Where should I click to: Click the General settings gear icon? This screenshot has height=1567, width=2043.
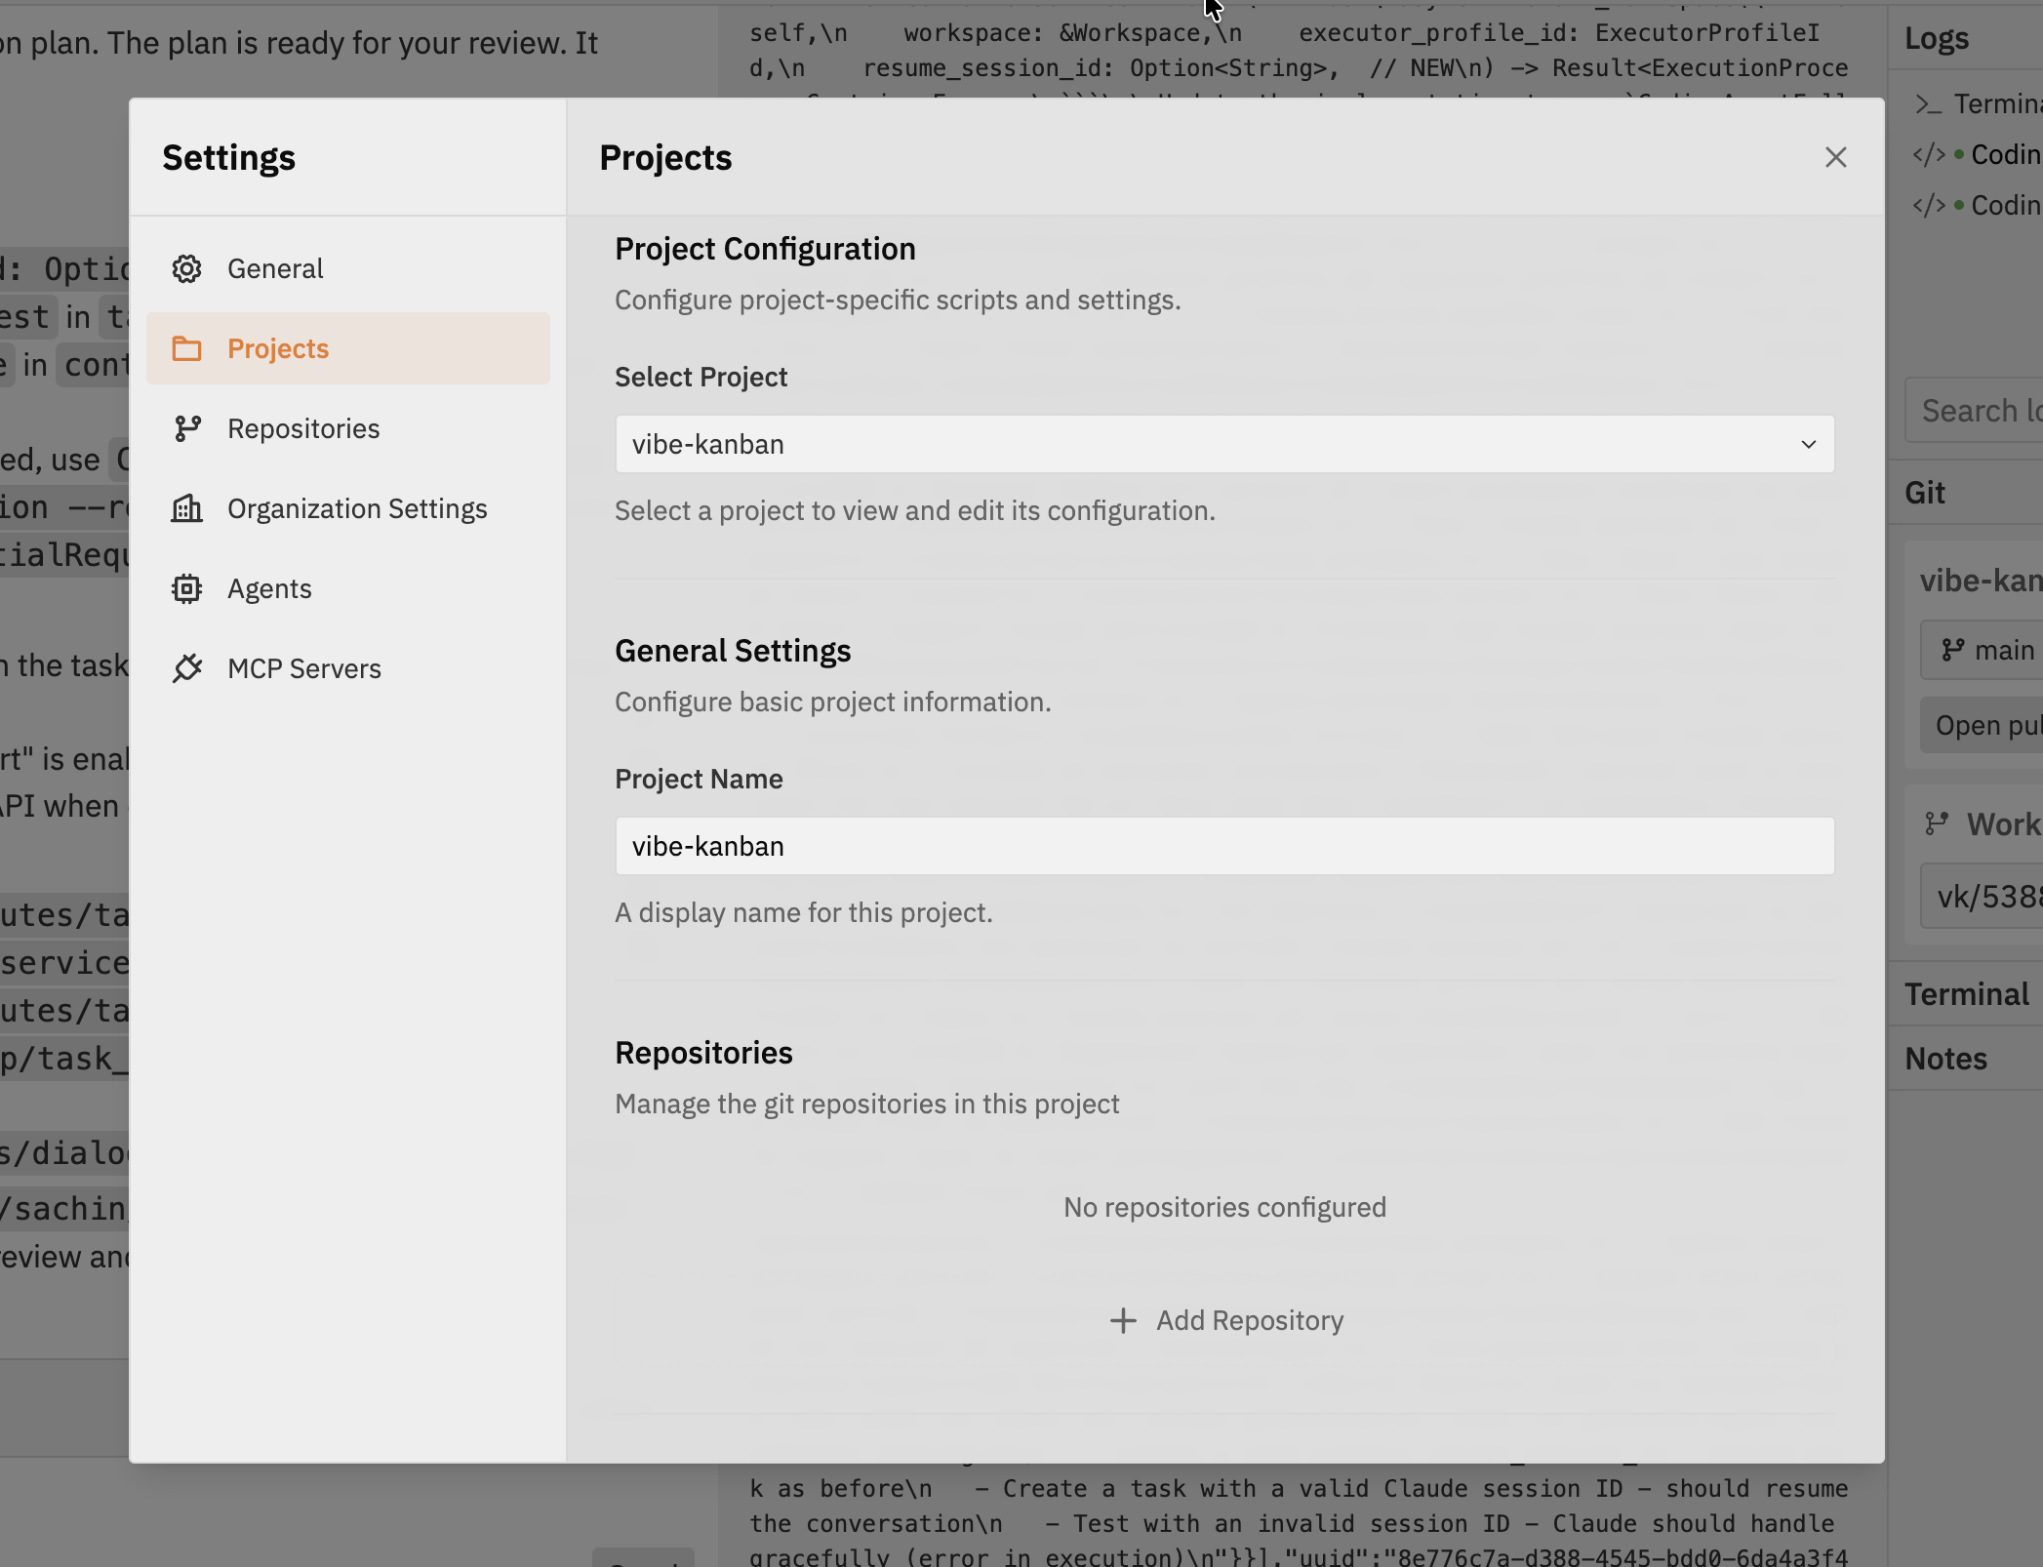pos(187,268)
